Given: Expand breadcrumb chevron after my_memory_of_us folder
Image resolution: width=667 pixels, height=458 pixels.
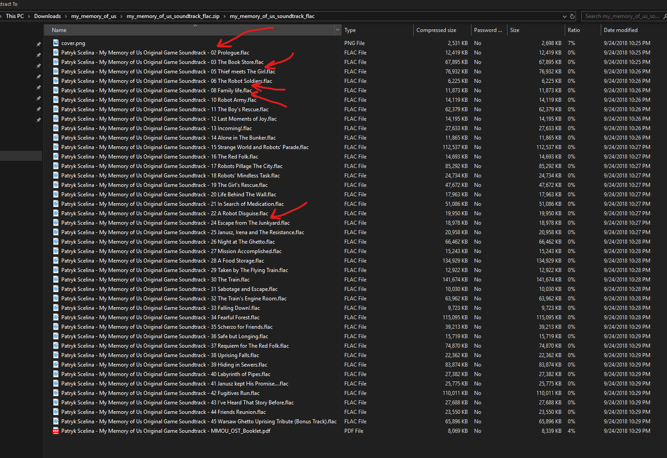Looking at the screenshot, I should (122, 16).
